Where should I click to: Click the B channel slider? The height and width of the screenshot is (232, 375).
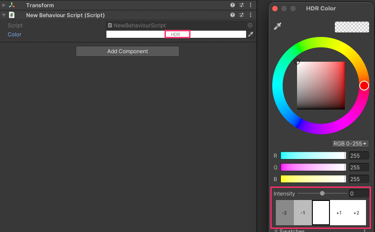pos(313,179)
